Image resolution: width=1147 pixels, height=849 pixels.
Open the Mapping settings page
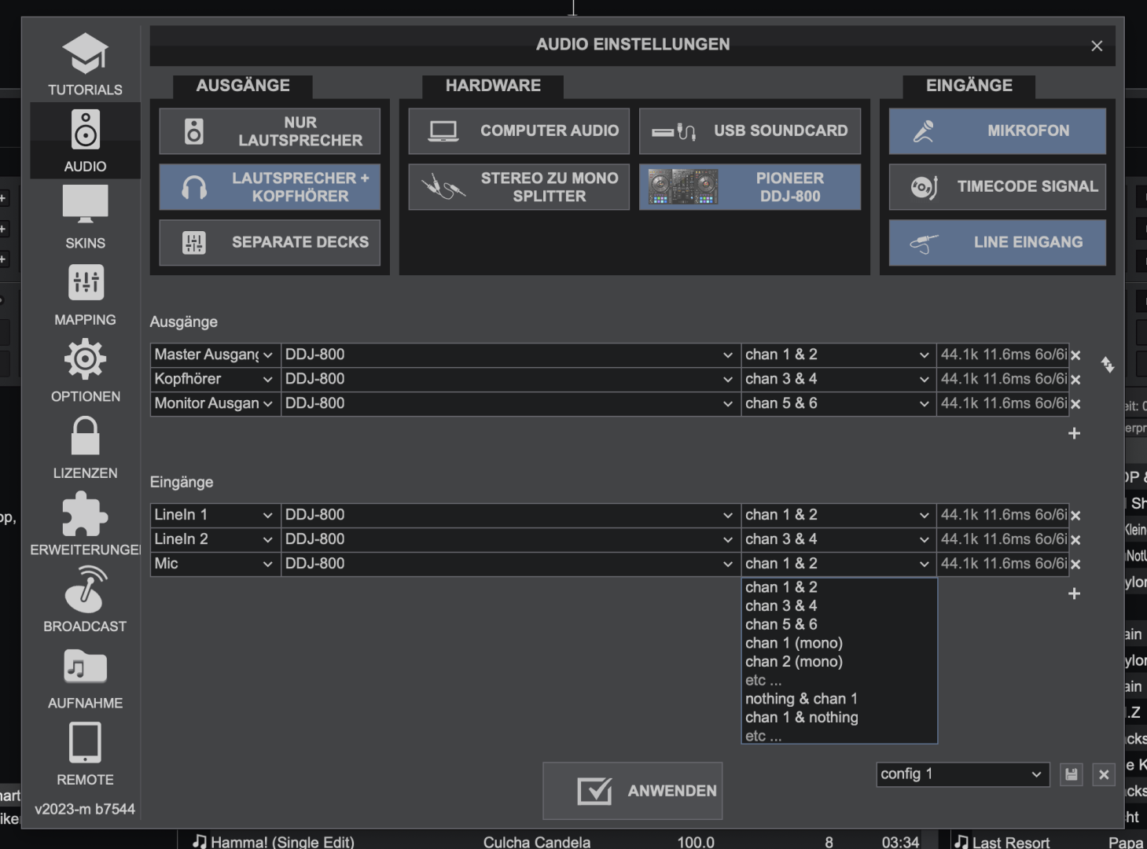pos(85,294)
